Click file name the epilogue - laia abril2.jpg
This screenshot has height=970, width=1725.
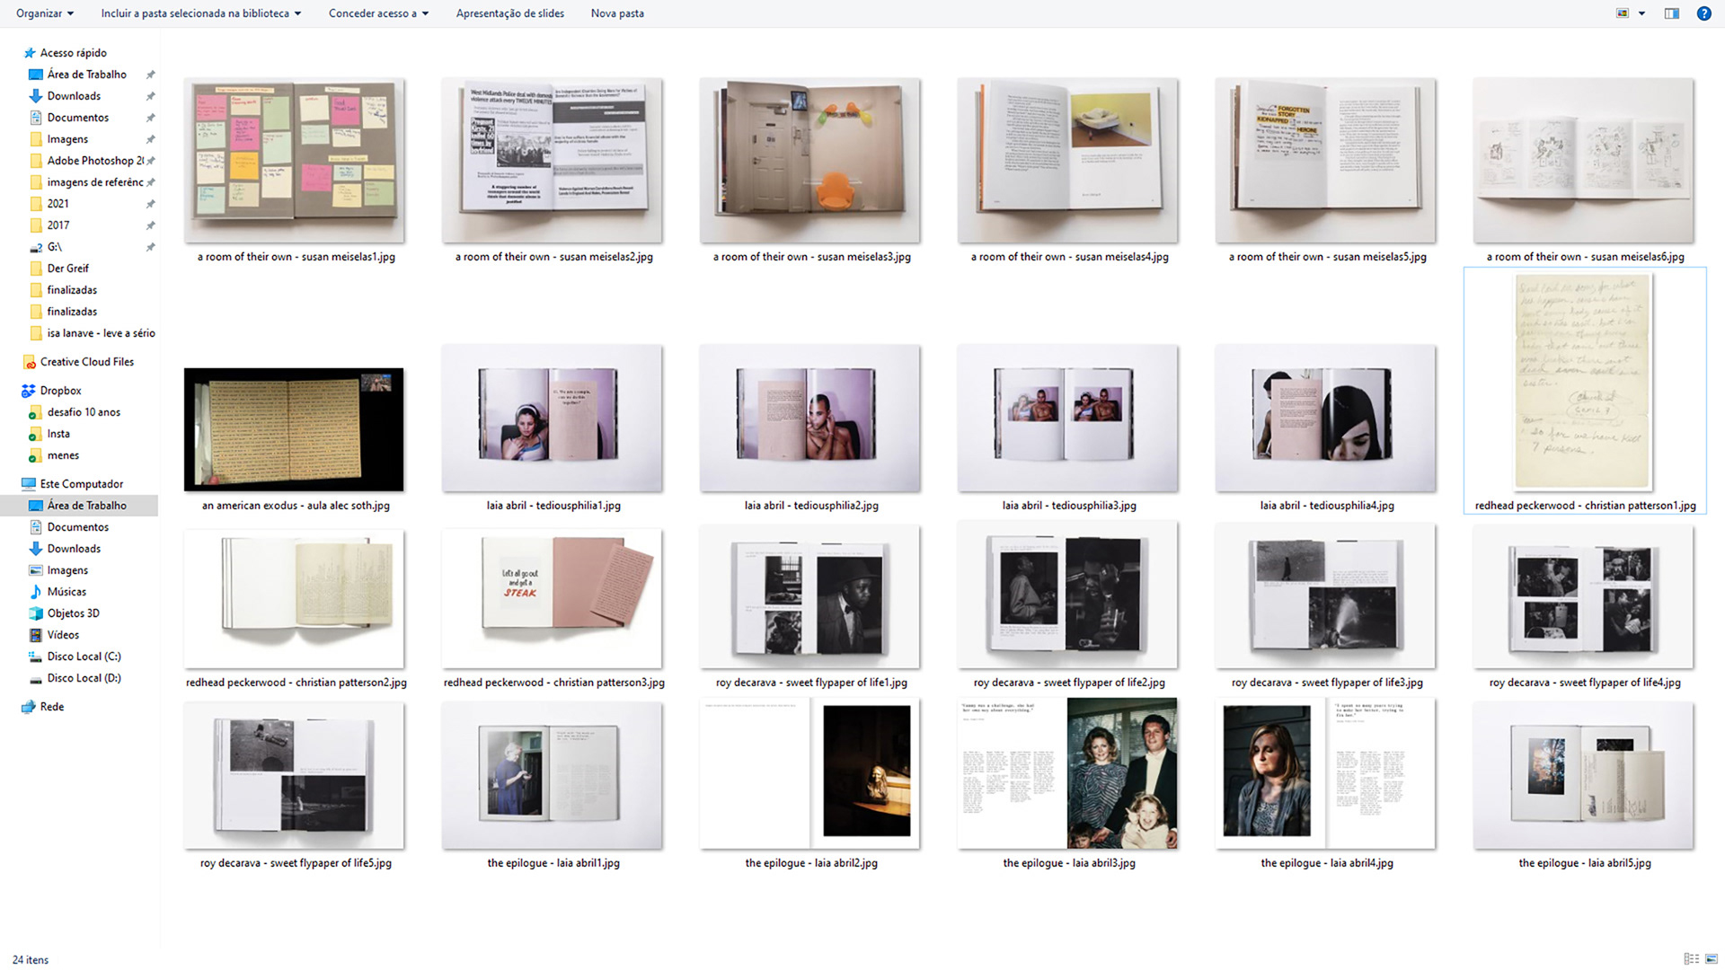[811, 863]
